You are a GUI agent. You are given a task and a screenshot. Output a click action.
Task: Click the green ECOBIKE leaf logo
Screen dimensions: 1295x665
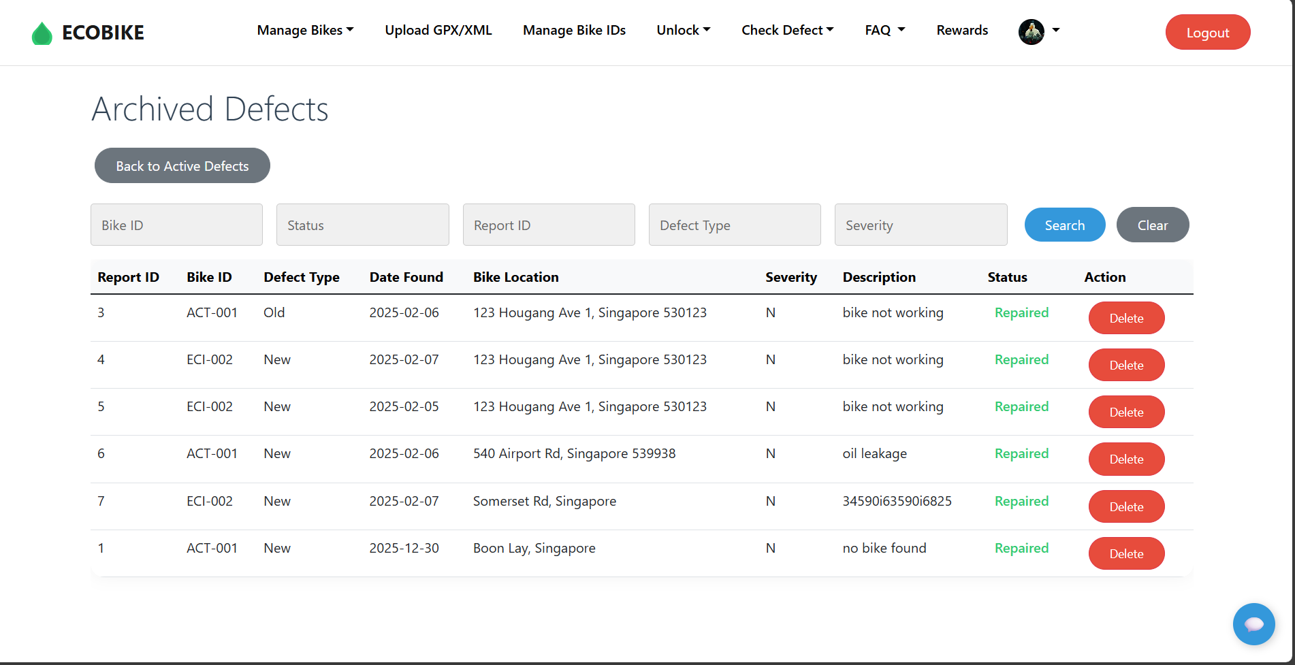click(x=42, y=33)
